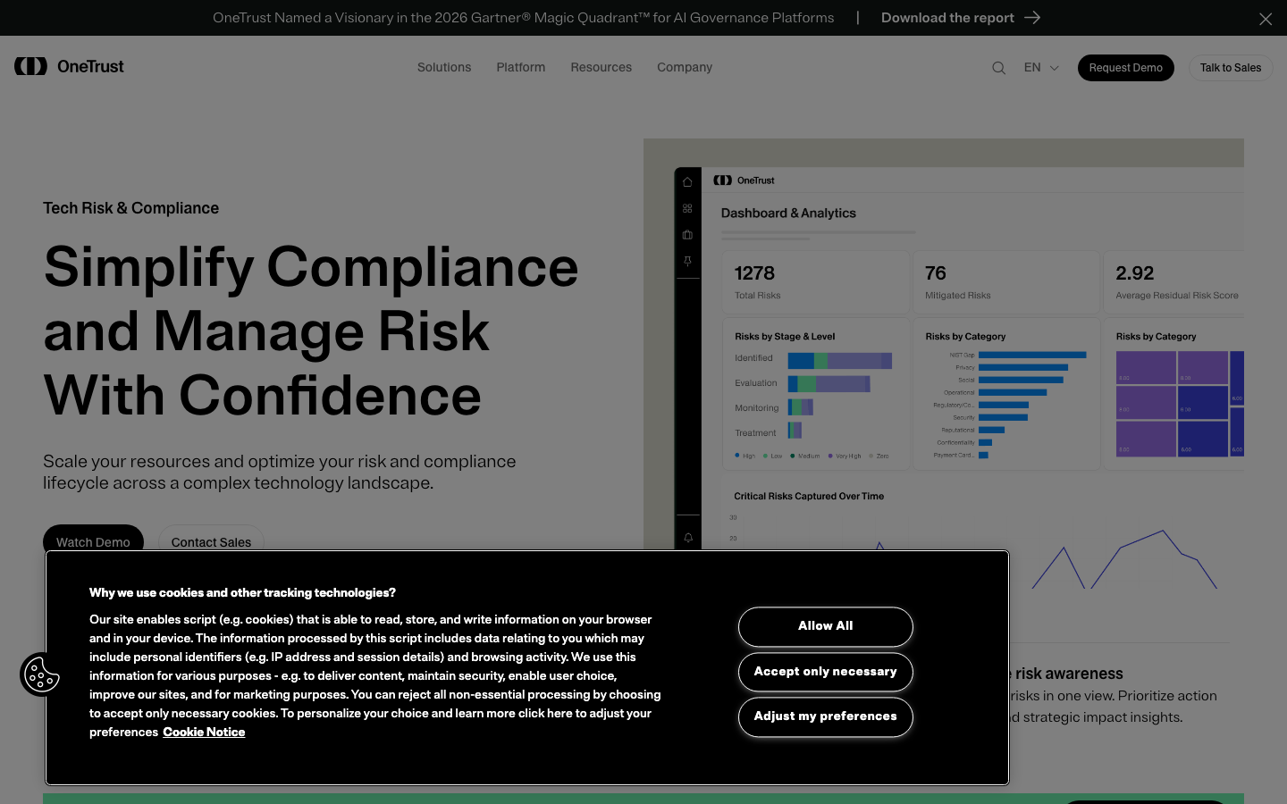
Task: Click home icon in dashboard sidebar
Action: (687, 182)
